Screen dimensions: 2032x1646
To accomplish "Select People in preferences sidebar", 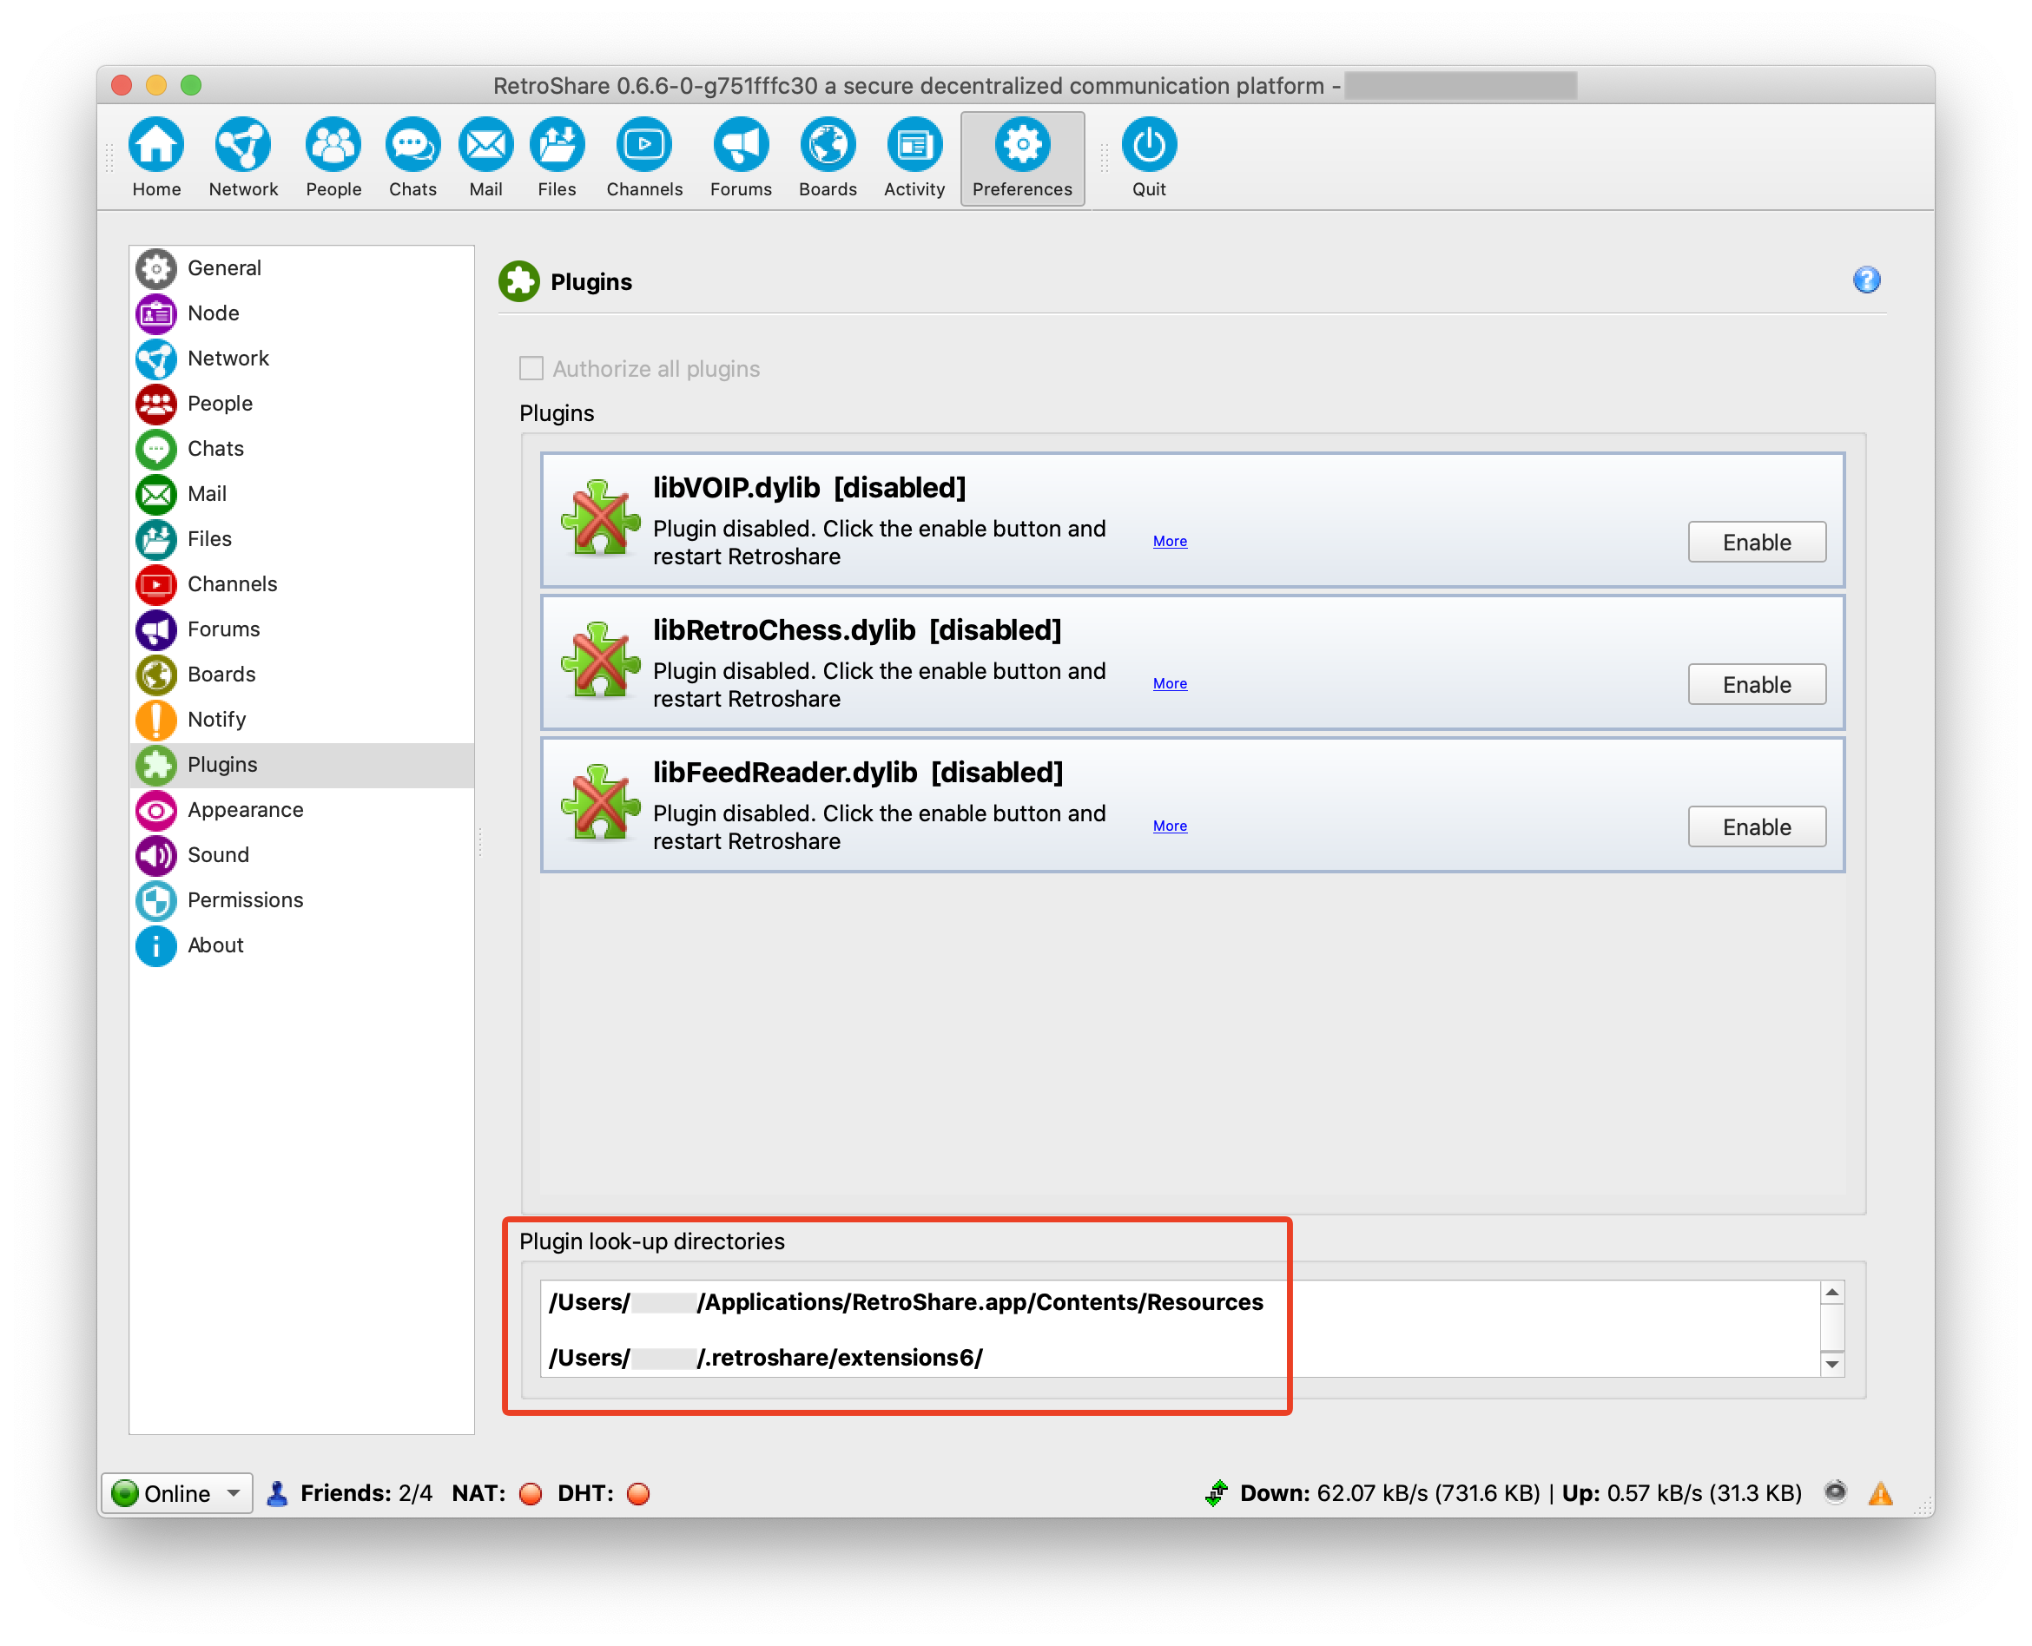I will coord(301,404).
